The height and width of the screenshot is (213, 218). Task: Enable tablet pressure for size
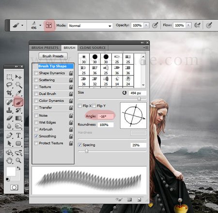(x=209, y=25)
